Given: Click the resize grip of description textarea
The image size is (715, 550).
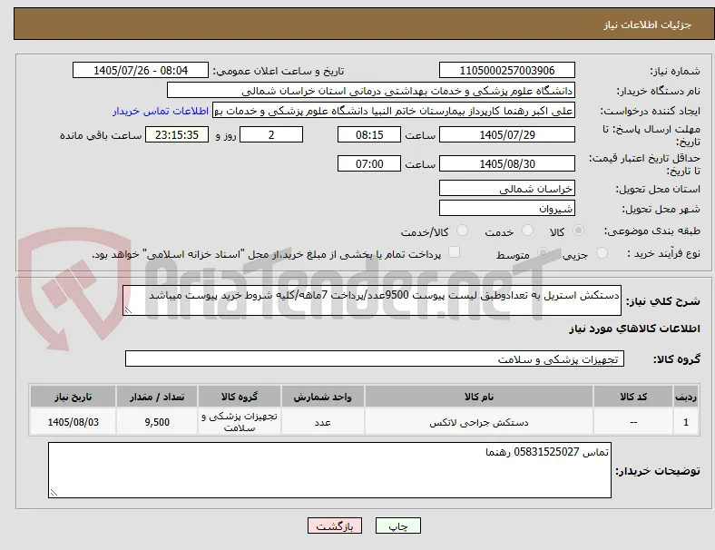Looking at the screenshot, I should (x=128, y=310).
